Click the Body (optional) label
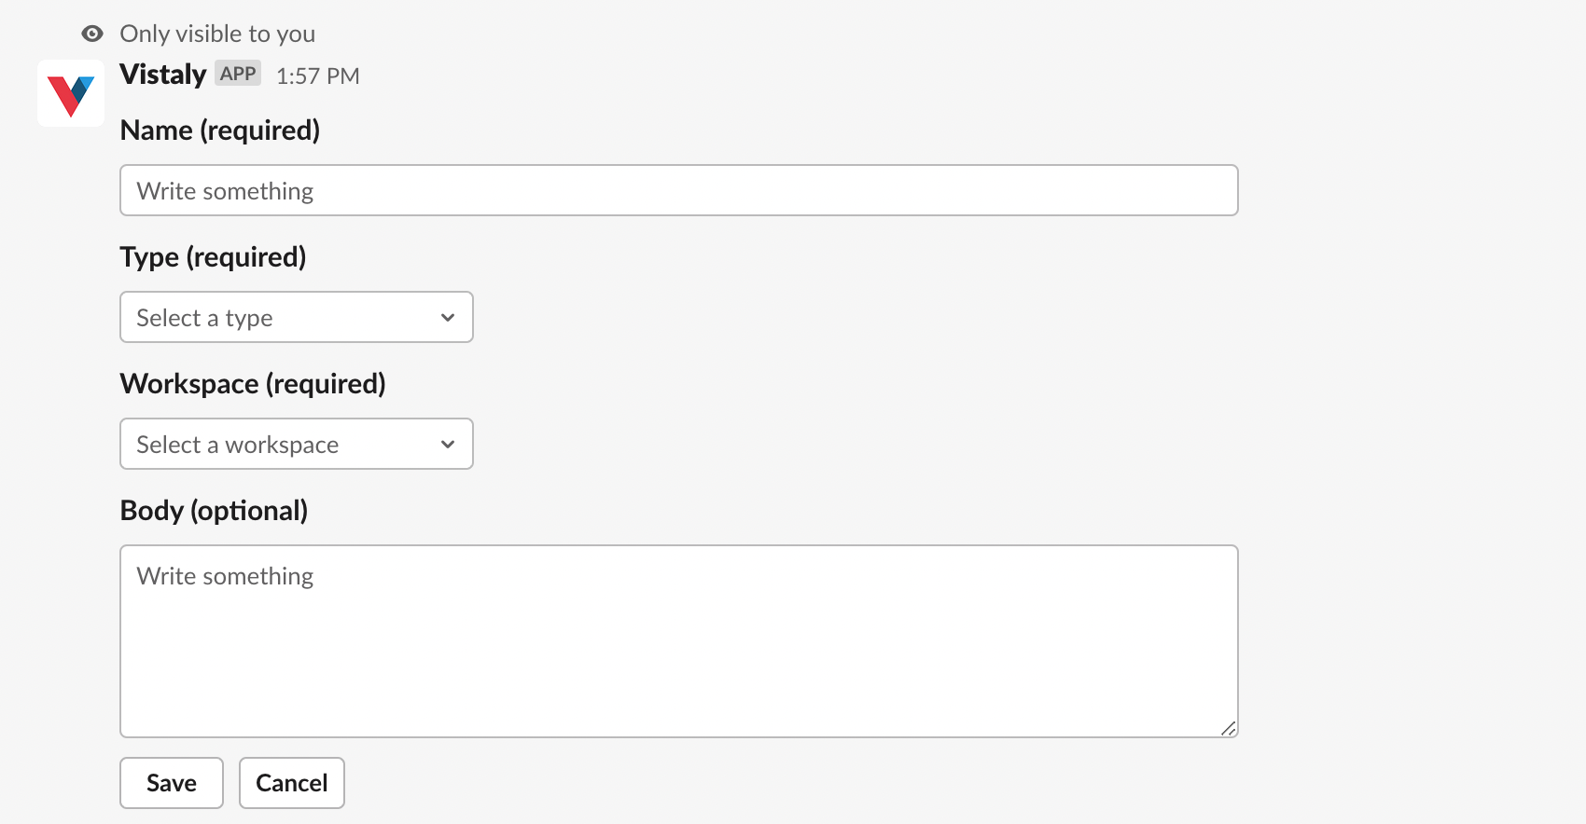This screenshot has height=824, width=1586. pos(215,511)
